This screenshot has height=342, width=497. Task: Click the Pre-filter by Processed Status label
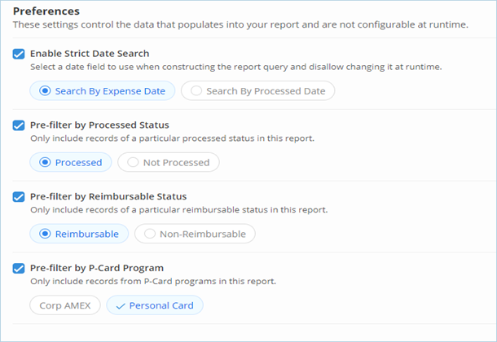(99, 125)
